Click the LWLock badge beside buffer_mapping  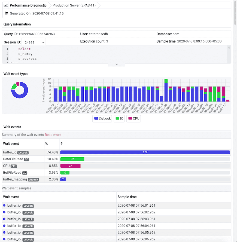tap(33, 179)
